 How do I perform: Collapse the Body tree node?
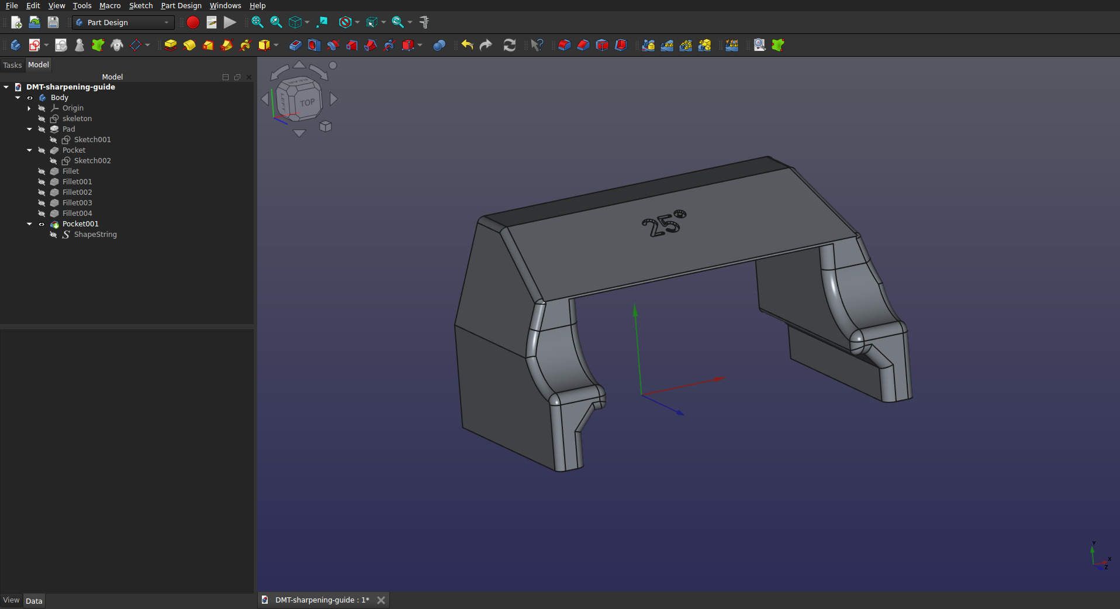[18, 98]
